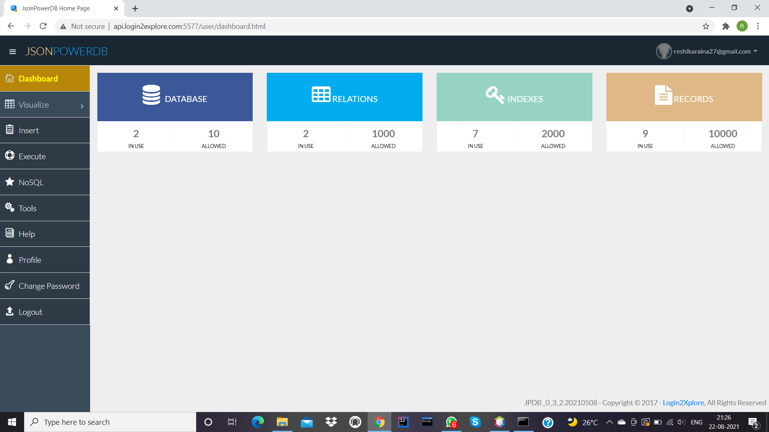Image resolution: width=769 pixels, height=432 pixels.
Task: Open Skype from the taskbar
Action: pos(475,422)
